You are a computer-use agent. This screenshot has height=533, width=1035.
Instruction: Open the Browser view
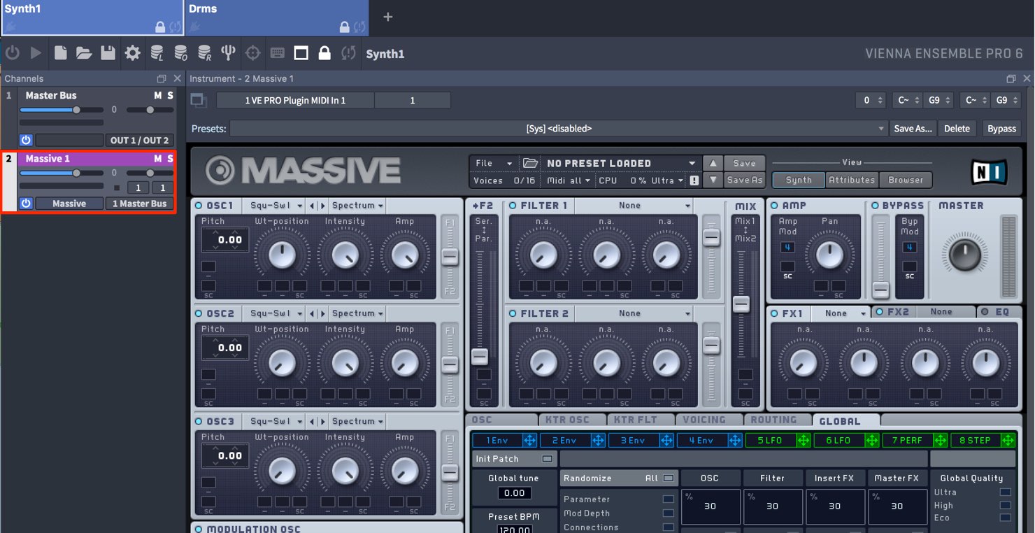pyautogui.click(x=906, y=180)
